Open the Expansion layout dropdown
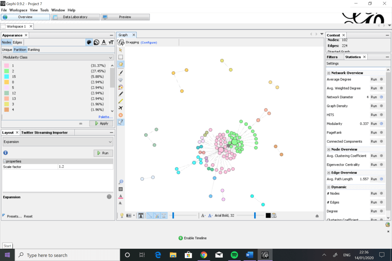 click(58, 142)
